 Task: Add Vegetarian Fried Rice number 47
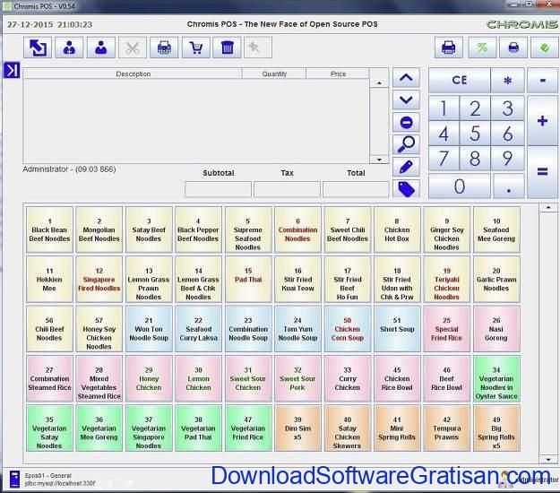pos(248,428)
